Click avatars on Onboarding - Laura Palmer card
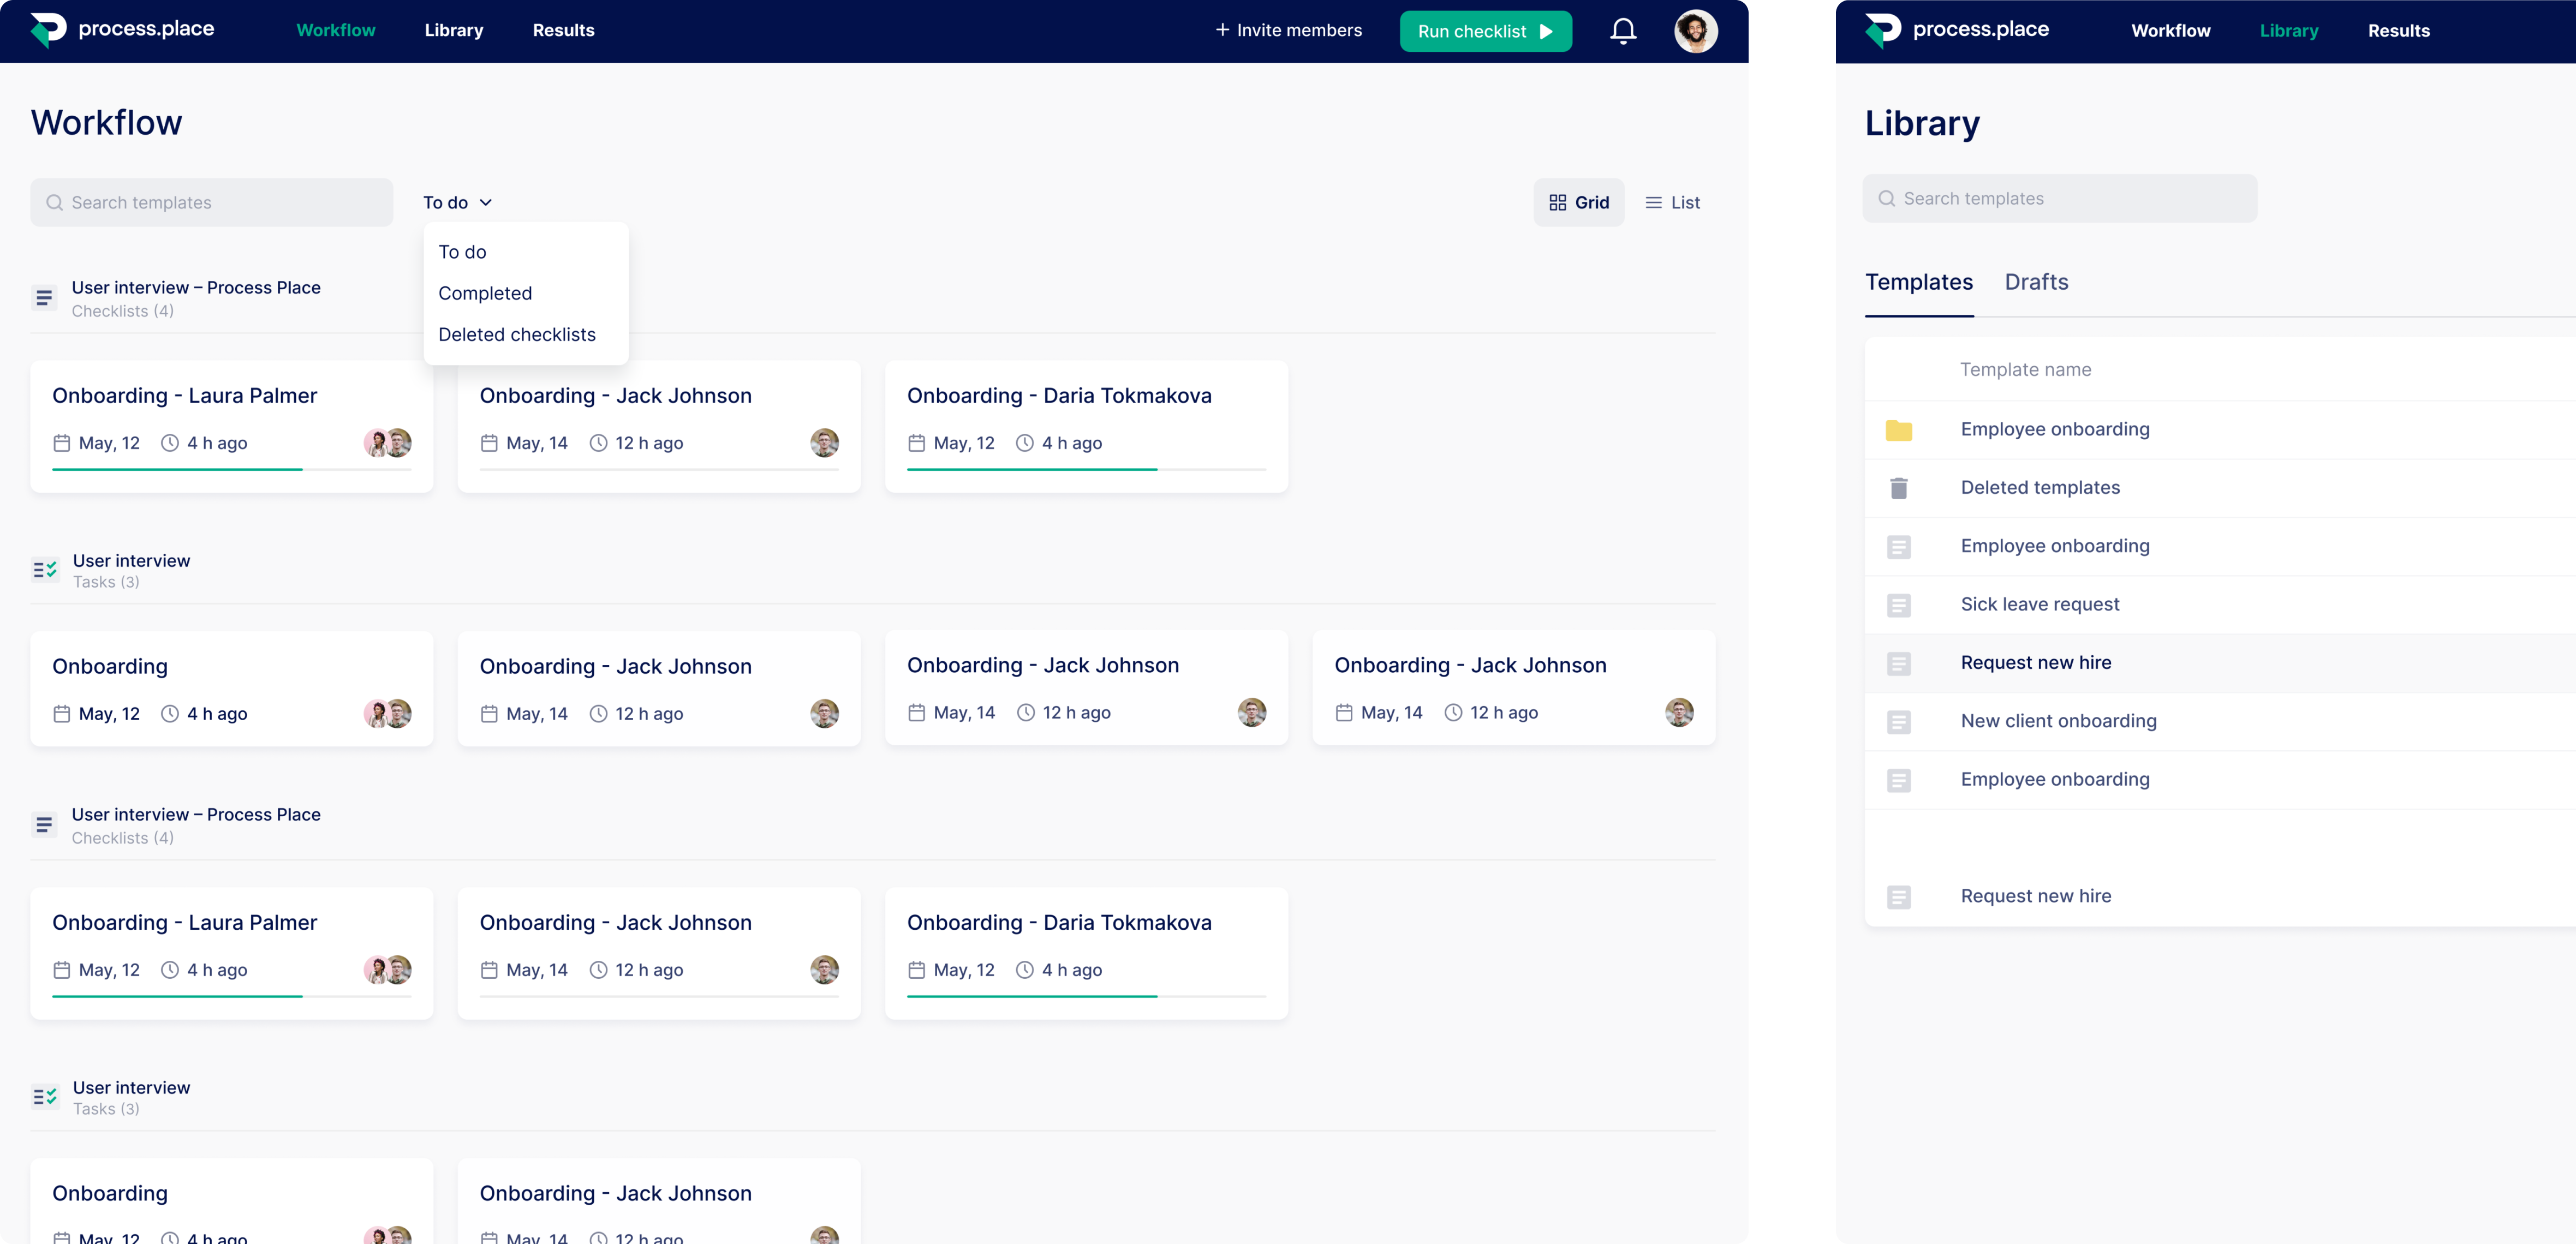Viewport: 2576px width, 1244px height. [x=387, y=443]
